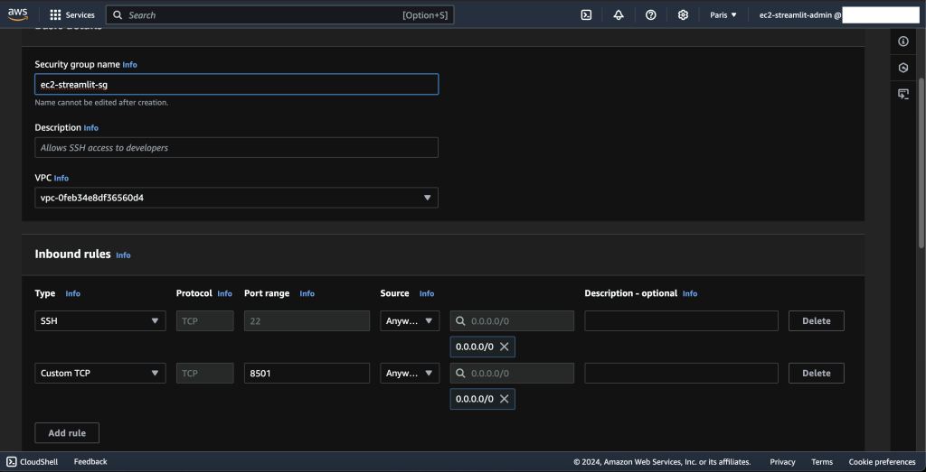Click Info link next to Description - optional
The width and height of the screenshot is (926, 472).
(x=690, y=293)
